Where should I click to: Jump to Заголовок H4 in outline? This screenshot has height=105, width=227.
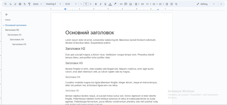[x=17, y=39]
